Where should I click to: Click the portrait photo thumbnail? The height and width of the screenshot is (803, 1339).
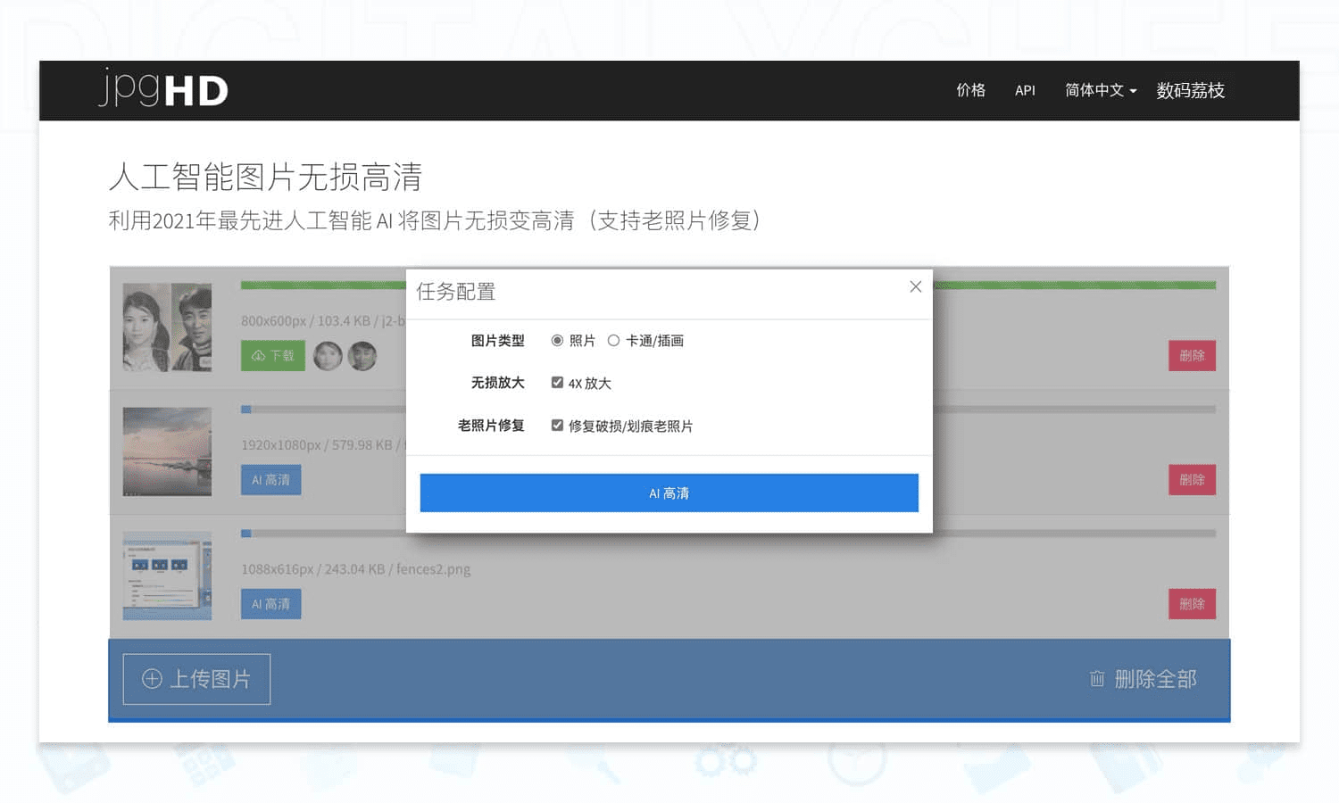tap(167, 327)
